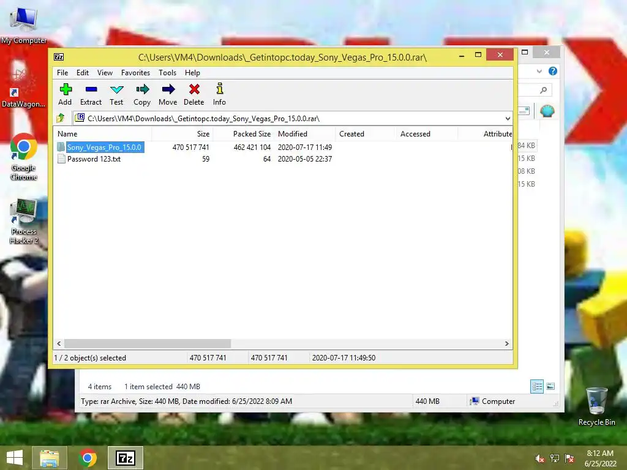Select the Password 123.txt file name
Viewport: 627px width, 470px height.
(x=94, y=159)
